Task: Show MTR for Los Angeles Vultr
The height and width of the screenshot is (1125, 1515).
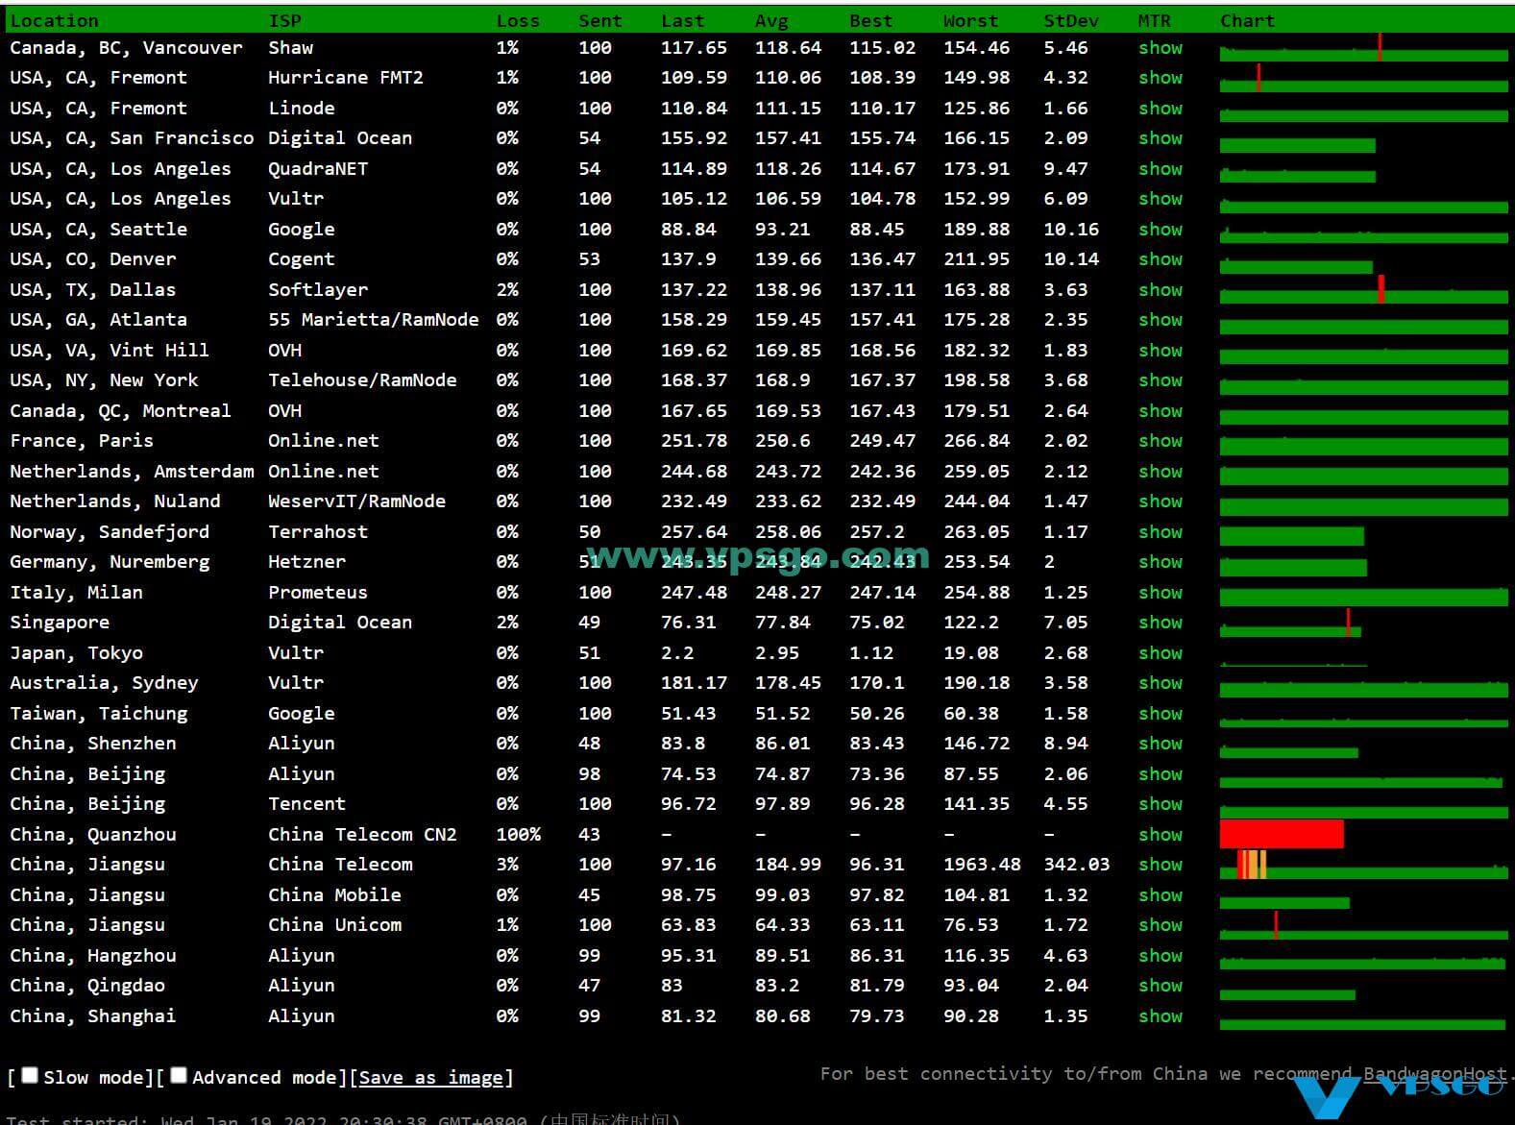Action: 1161,199
